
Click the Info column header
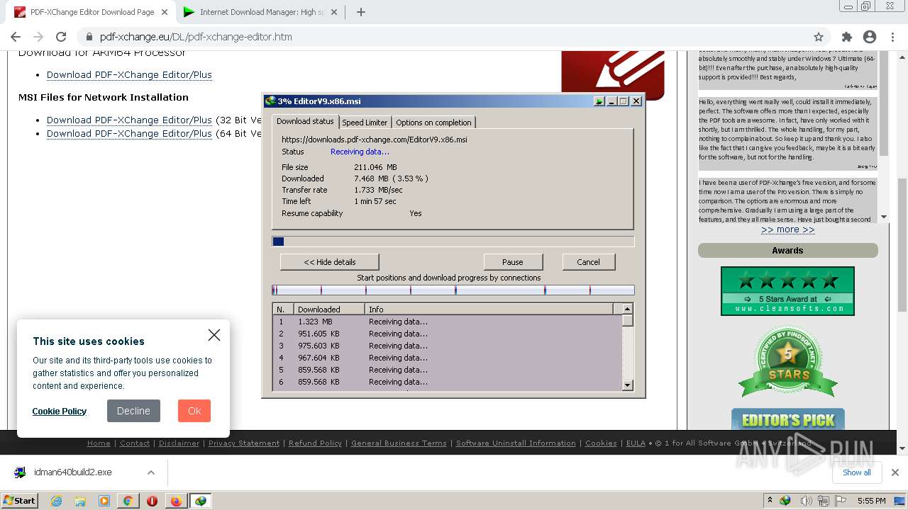click(x=489, y=310)
